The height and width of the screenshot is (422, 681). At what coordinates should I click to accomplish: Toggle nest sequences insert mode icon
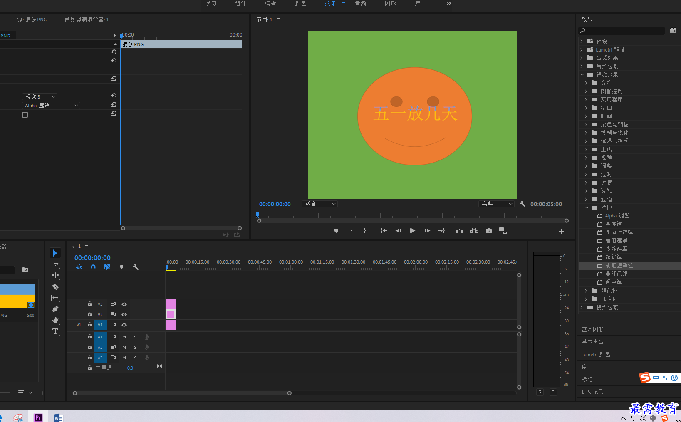tap(79, 267)
